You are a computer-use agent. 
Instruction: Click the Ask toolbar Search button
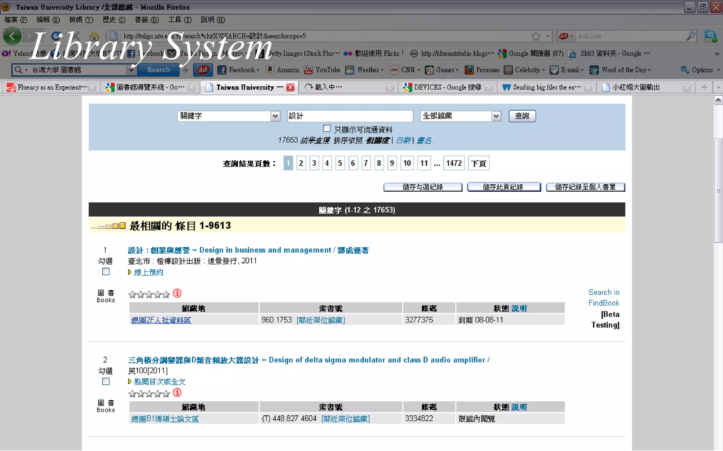click(x=159, y=70)
